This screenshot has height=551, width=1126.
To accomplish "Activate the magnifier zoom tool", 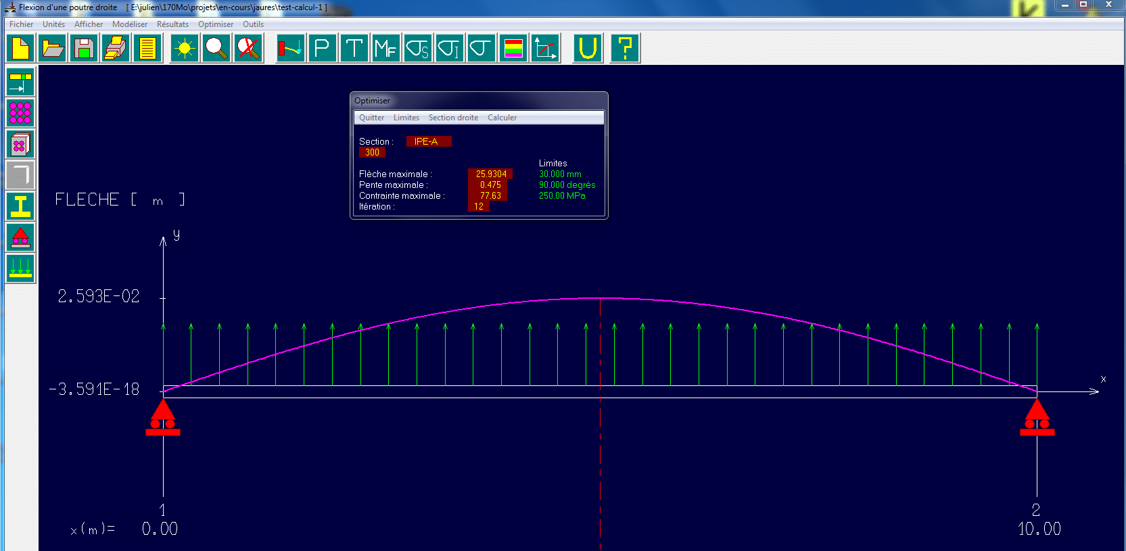I will (216, 49).
